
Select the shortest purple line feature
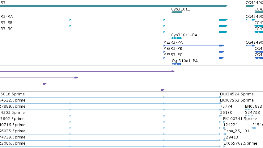click(x=23, y=84)
